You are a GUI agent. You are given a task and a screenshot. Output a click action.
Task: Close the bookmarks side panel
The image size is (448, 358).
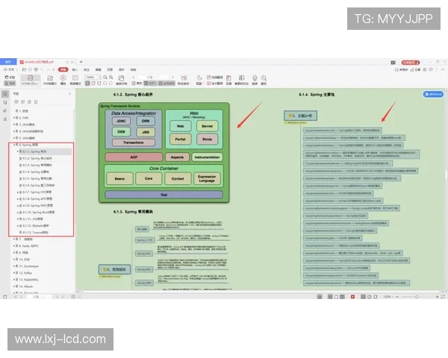(x=70, y=94)
